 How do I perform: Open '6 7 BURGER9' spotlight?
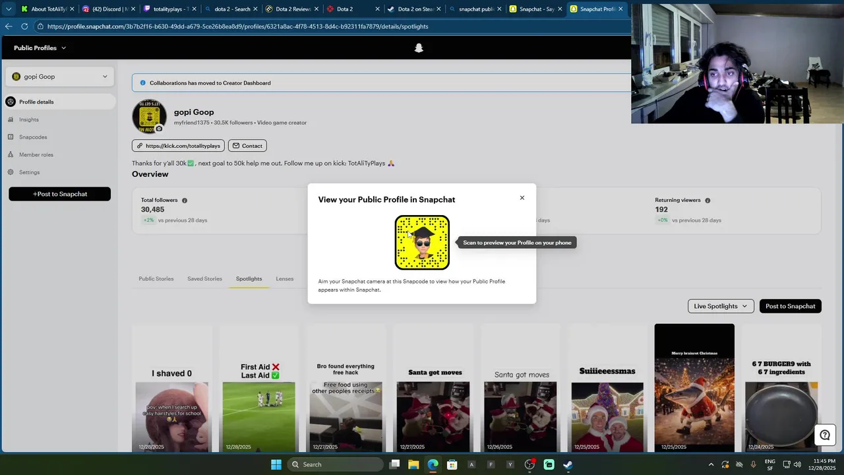(781, 388)
